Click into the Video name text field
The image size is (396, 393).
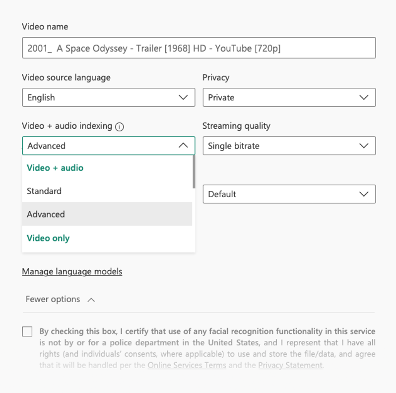[x=199, y=48]
